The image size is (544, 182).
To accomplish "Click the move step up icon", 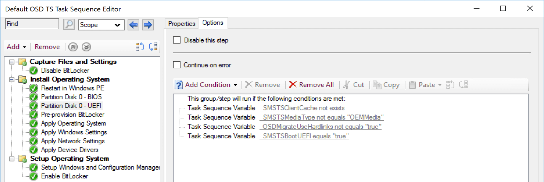I will [73, 47].
